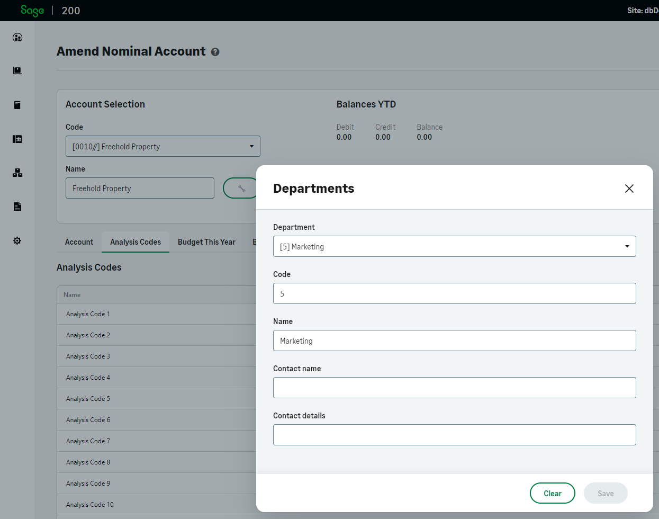The width and height of the screenshot is (659, 519).
Task: Click the 200 product label in header
Action: tap(71, 11)
